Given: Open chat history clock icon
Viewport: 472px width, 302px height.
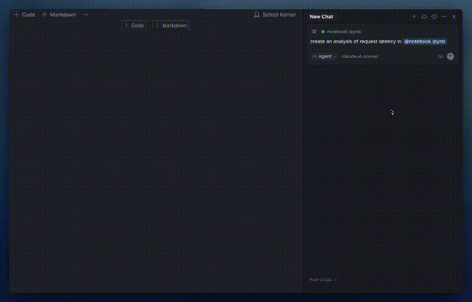Looking at the screenshot, I should coord(434,16).
